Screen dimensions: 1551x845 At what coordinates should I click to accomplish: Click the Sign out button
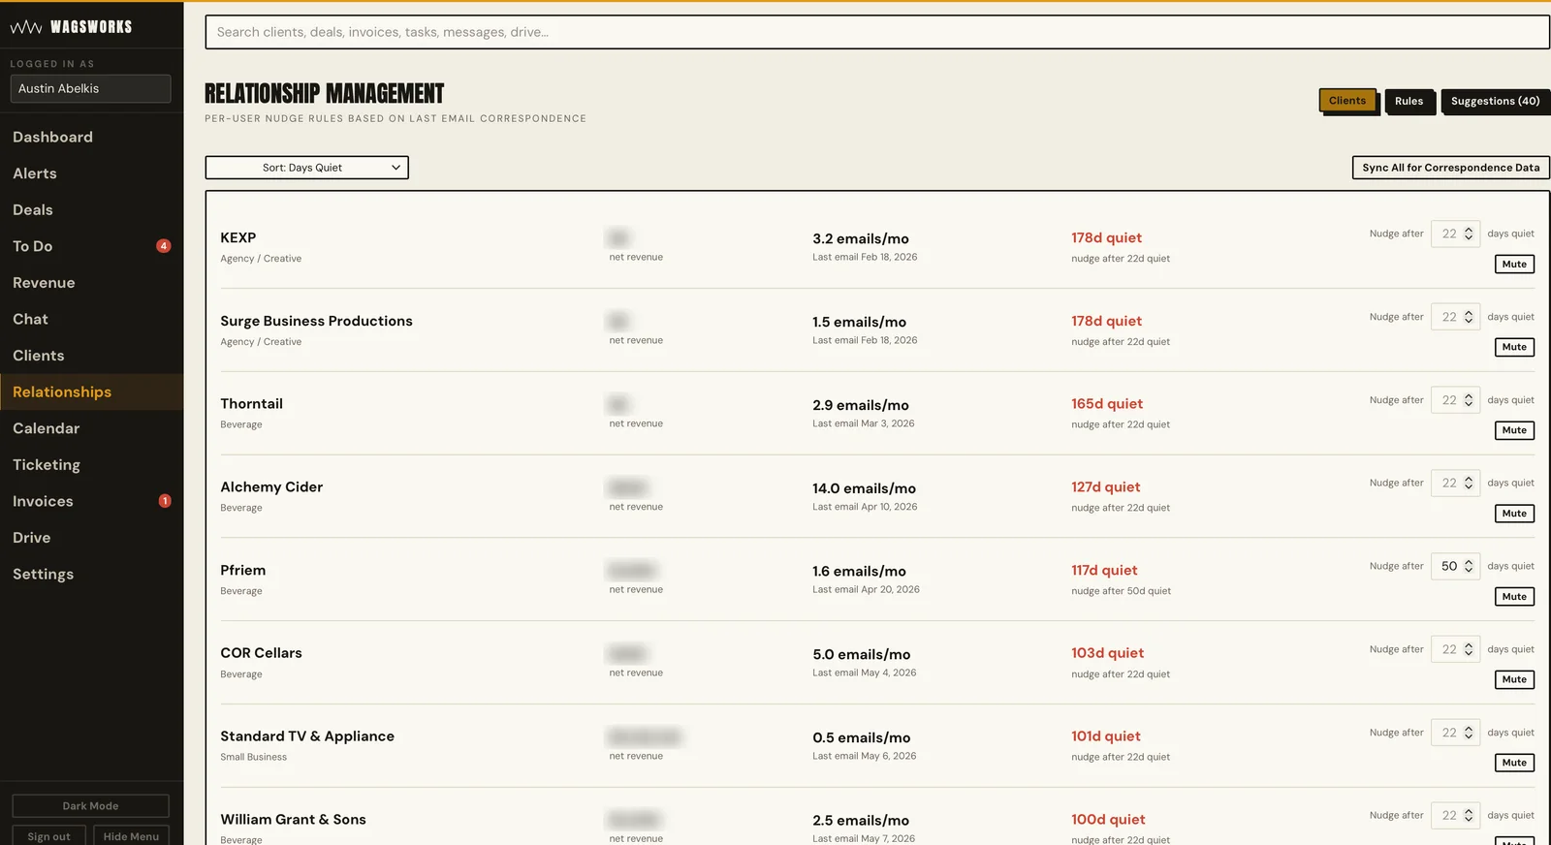[x=48, y=836]
